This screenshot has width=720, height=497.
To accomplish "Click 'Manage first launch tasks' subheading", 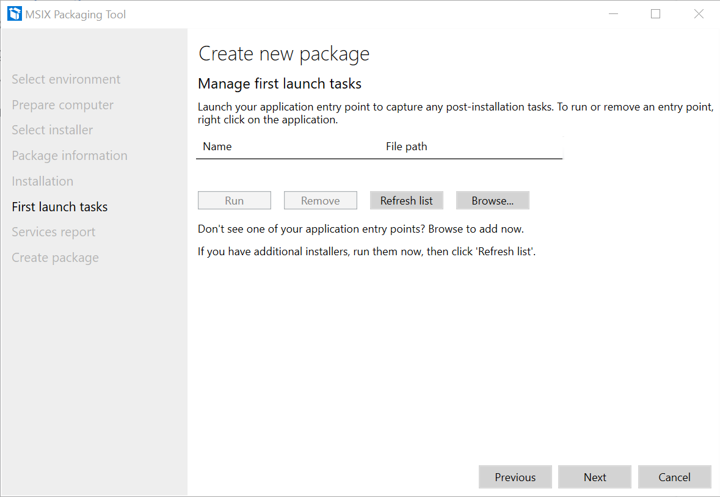I will click(x=280, y=84).
